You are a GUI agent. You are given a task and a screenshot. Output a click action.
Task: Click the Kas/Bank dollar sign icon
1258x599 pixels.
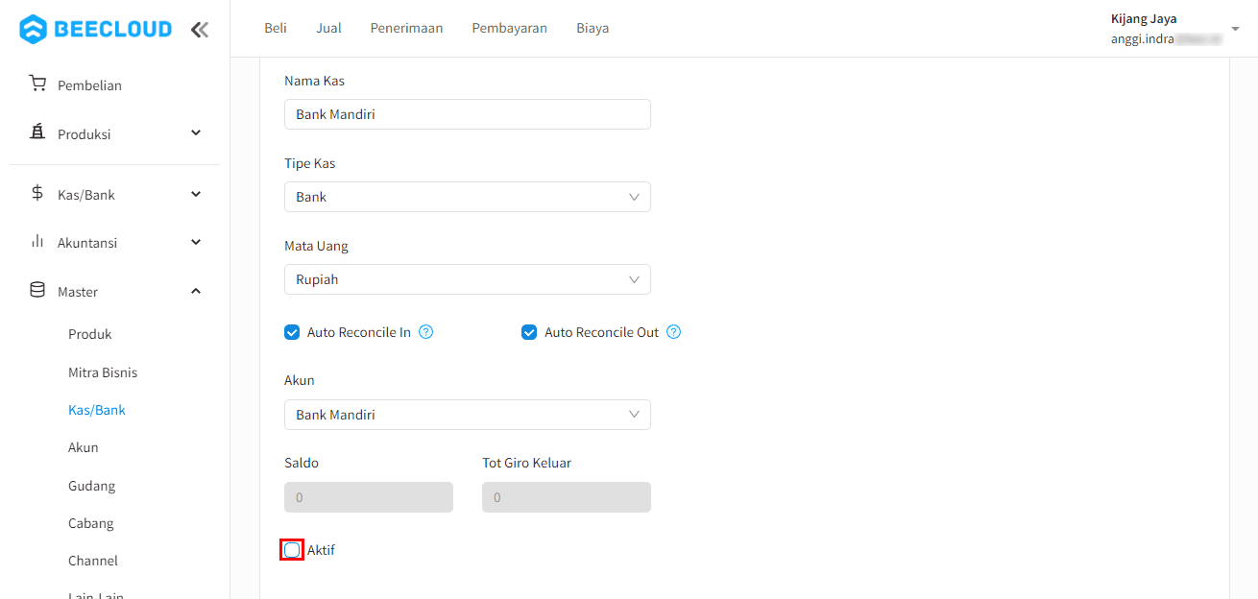(37, 193)
